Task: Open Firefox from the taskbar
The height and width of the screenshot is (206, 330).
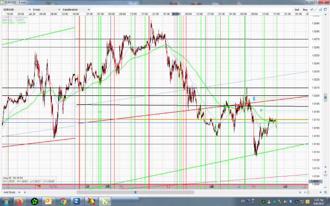Action: [x=20, y=202]
